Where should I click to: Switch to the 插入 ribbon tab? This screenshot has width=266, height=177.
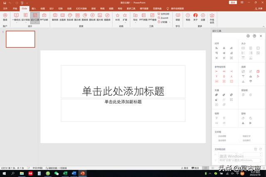click(34, 8)
